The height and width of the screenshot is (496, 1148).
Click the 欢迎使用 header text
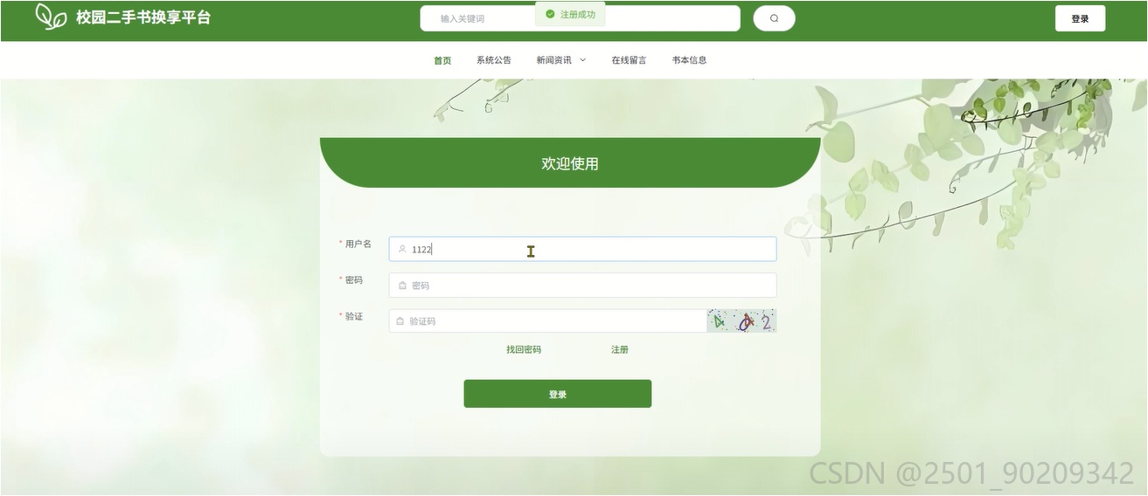570,163
